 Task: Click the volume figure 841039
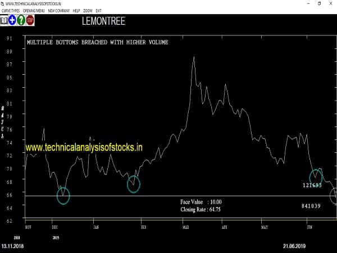click(x=311, y=206)
